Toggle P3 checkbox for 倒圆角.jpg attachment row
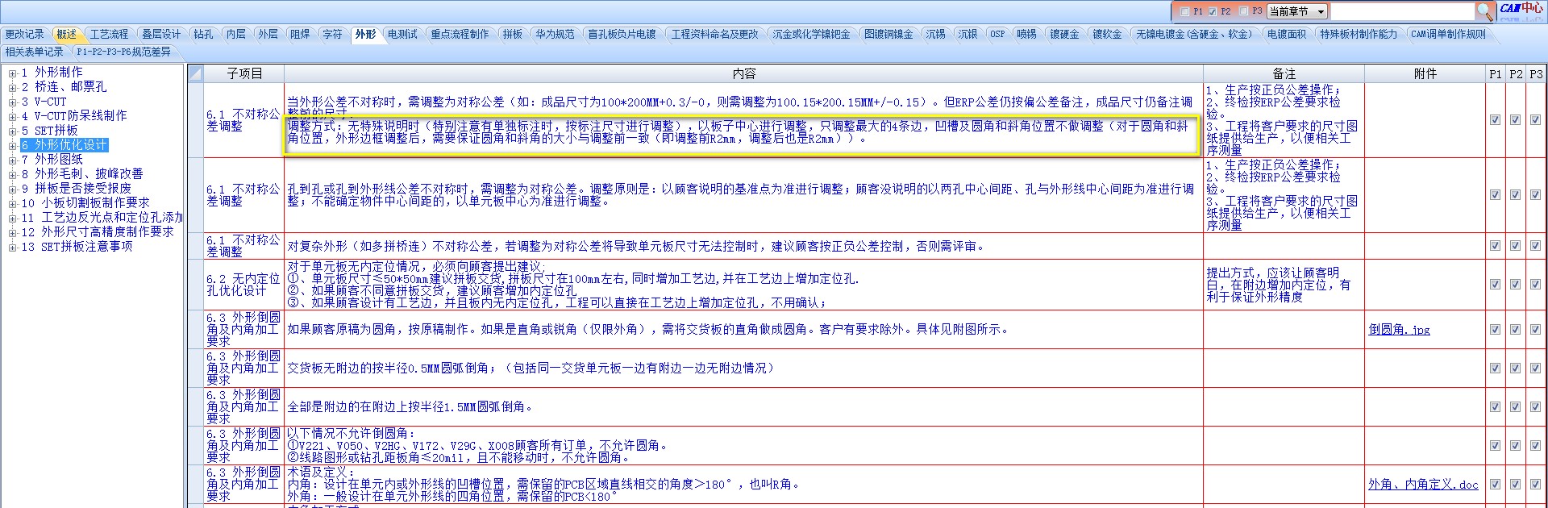 1535,330
